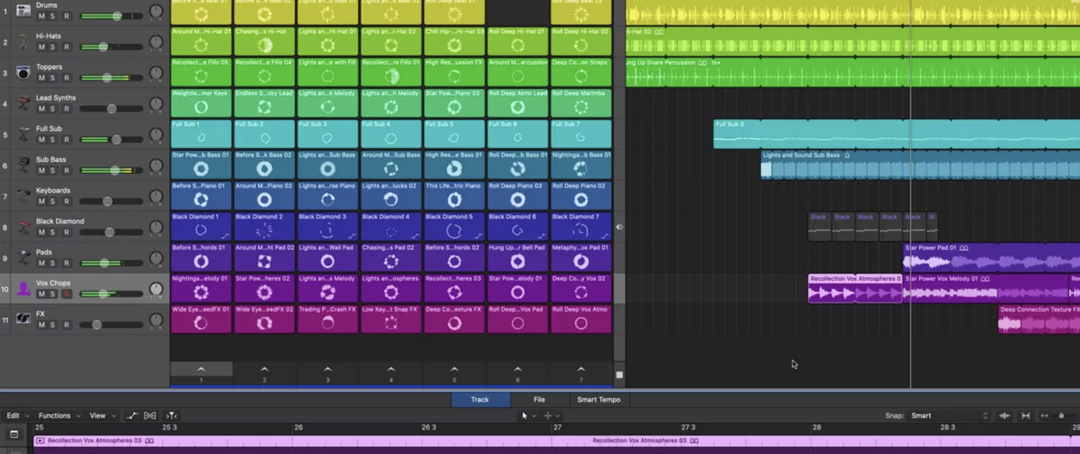The height and width of the screenshot is (454, 1080).
Task: Trigger the Roll Deep Marimba loop cell
Action: (581, 103)
